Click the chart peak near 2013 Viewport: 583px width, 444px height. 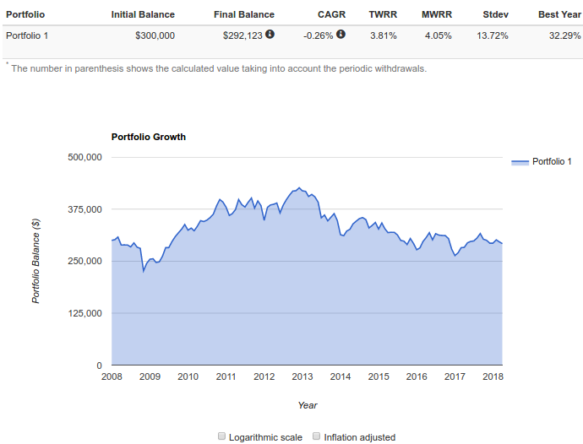pyautogui.click(x=299, y=187)
